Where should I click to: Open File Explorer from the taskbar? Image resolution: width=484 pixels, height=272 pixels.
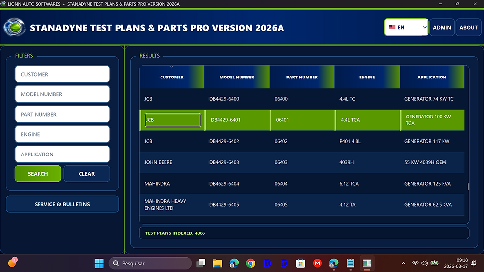[217, 263]
